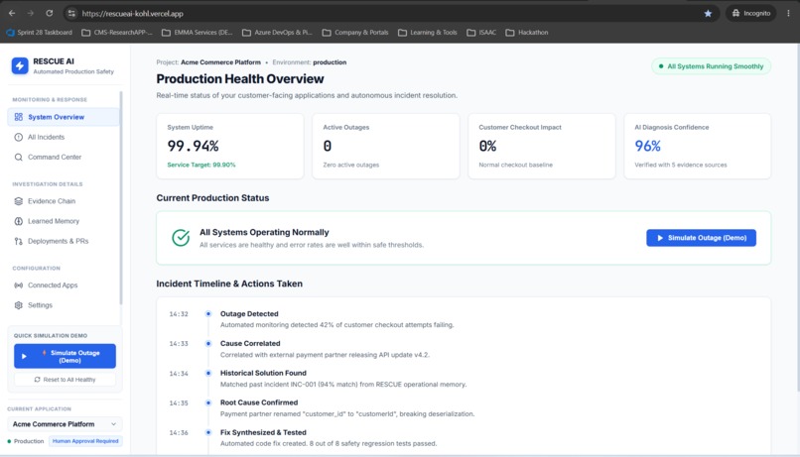
Task: Click the Command Center search icon
Action: point(19,157)
